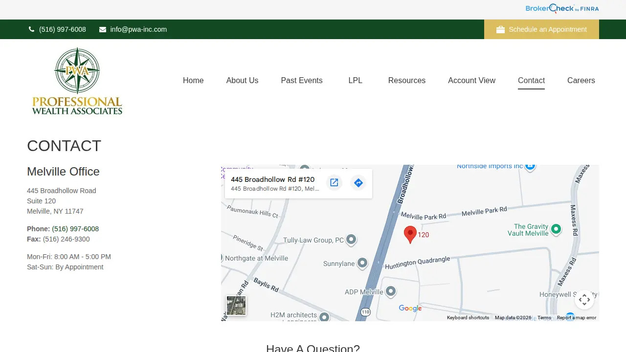Viewport: 626px width, 352px height.
Task: Open map Terms link
Action: pyautogui.click(x=544, y=318)
